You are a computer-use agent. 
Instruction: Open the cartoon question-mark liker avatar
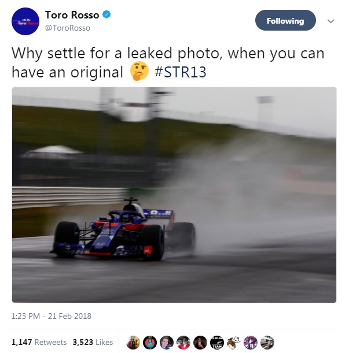coord(233,343)
